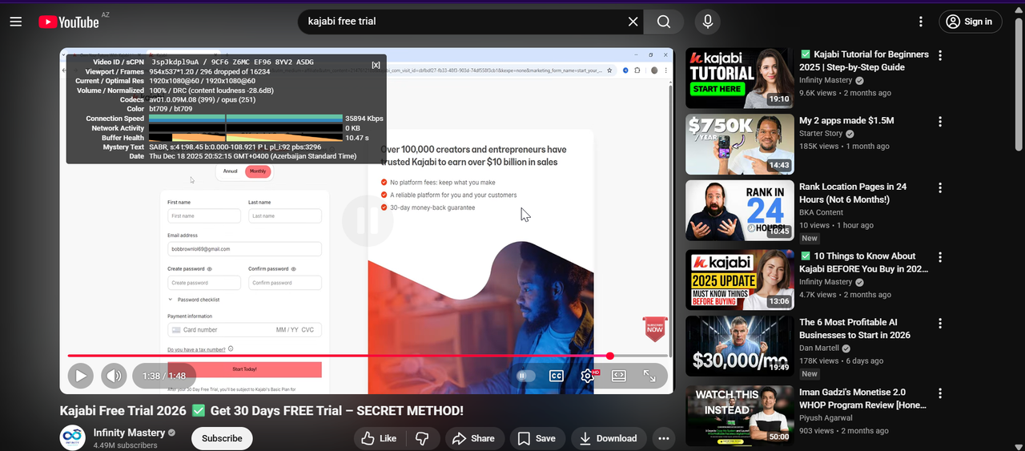
Task: Open Kajabi Tutorial for Beginners 2025 title
Action: click(x=864, y=61)
